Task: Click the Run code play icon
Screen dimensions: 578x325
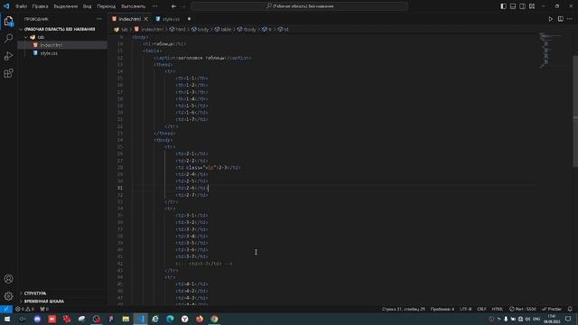Action: click(x=551, y=19)
